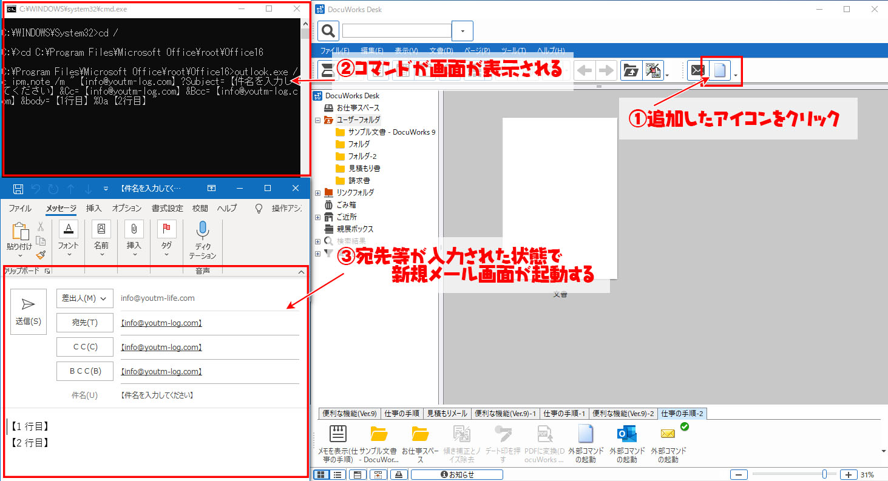Switch to thumbnail view in status bar
This screenshot has height=481, width=888.
320,474
